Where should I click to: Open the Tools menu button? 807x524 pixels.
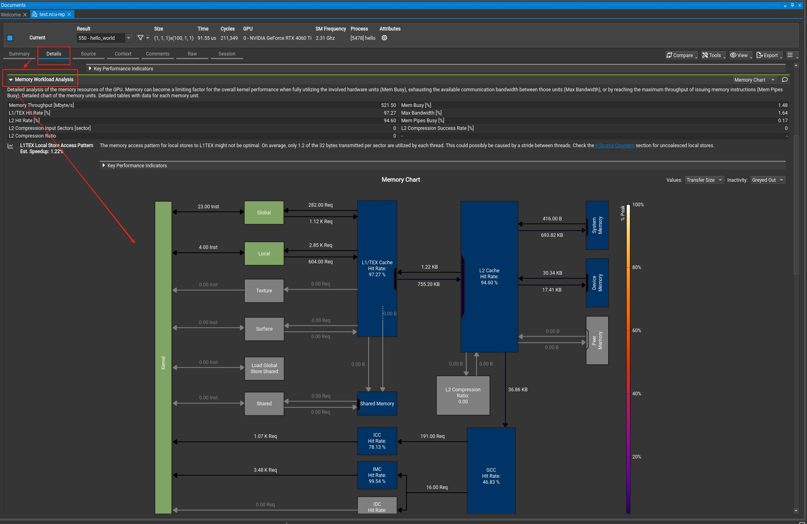pyautogui.click(x=713, y=55)
